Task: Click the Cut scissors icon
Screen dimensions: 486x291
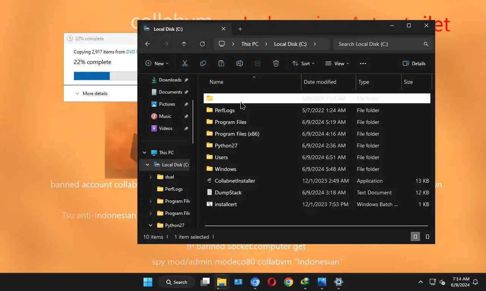Action: coord(185,63)
